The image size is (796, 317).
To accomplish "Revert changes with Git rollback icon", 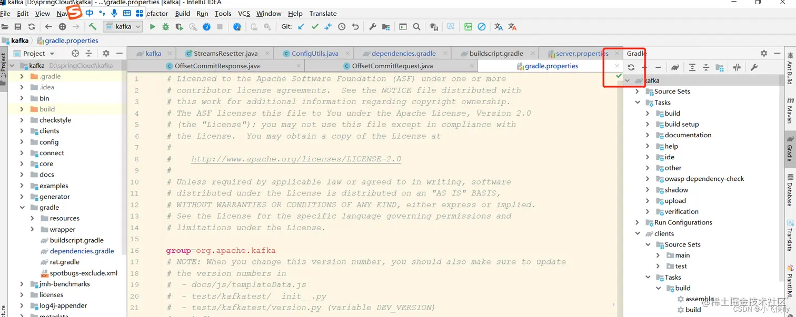I will (355, 27).
